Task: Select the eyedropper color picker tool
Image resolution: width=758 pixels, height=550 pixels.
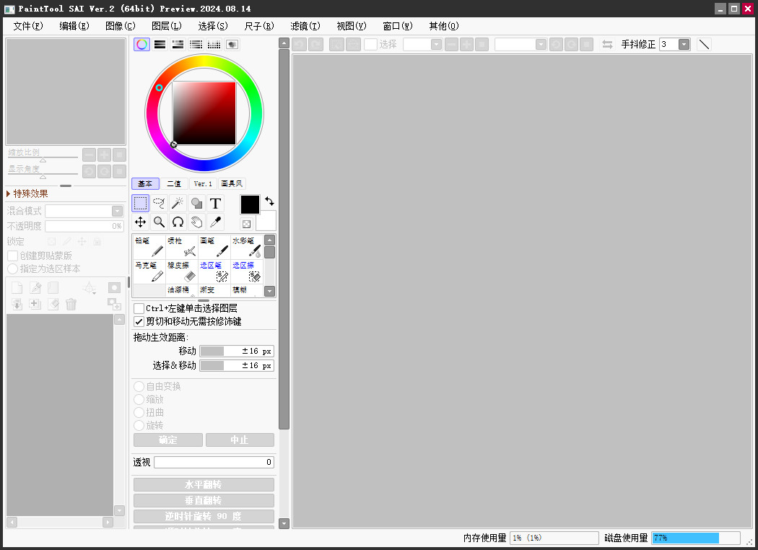Action: coord(216,222)
